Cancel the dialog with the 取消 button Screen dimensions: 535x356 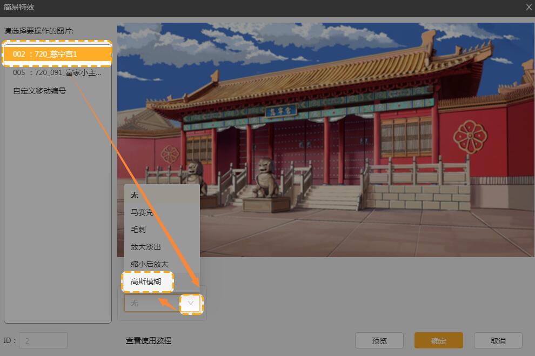pos(498,340)
